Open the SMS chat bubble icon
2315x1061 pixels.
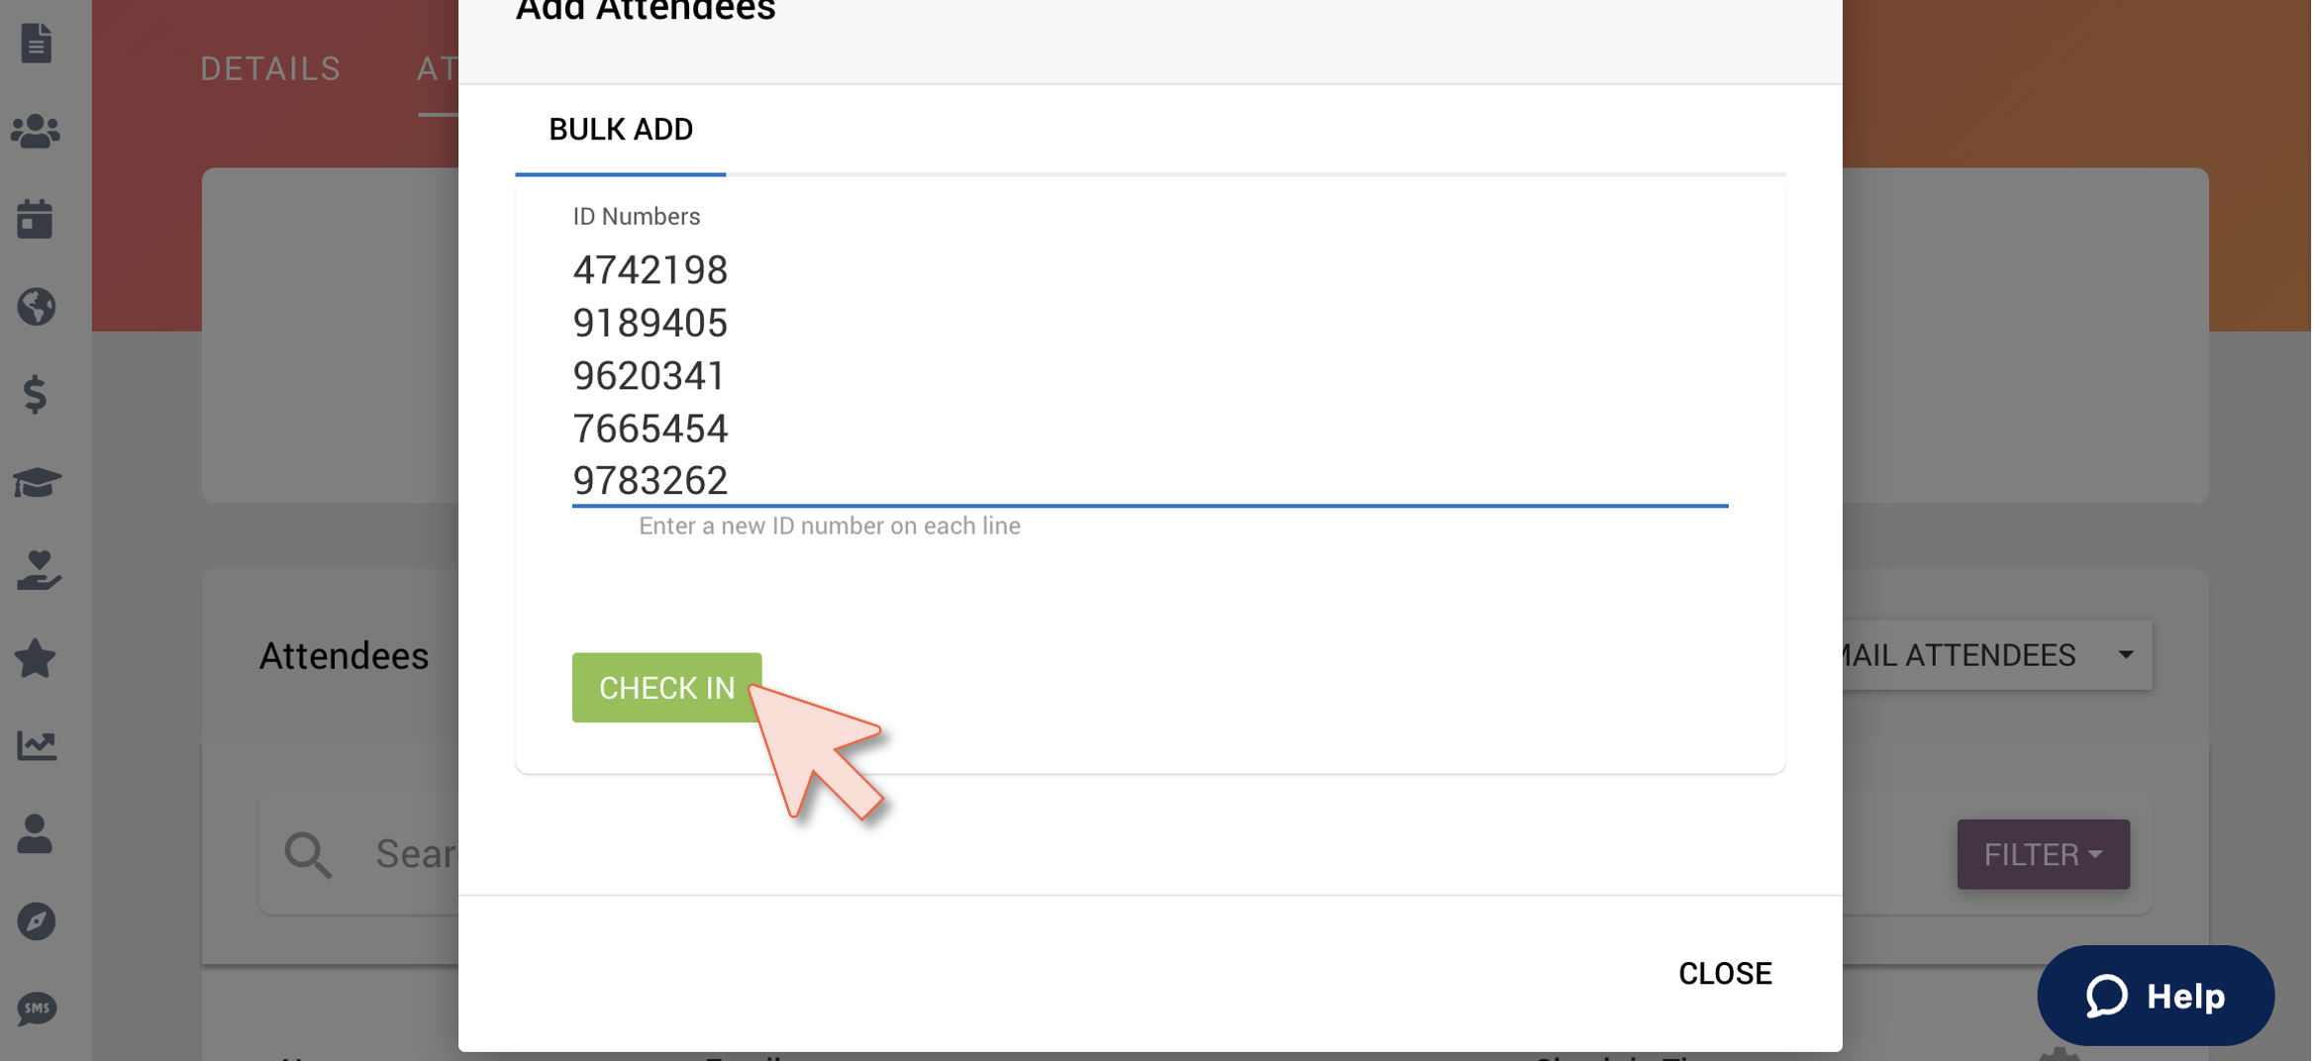(37, 1010)
